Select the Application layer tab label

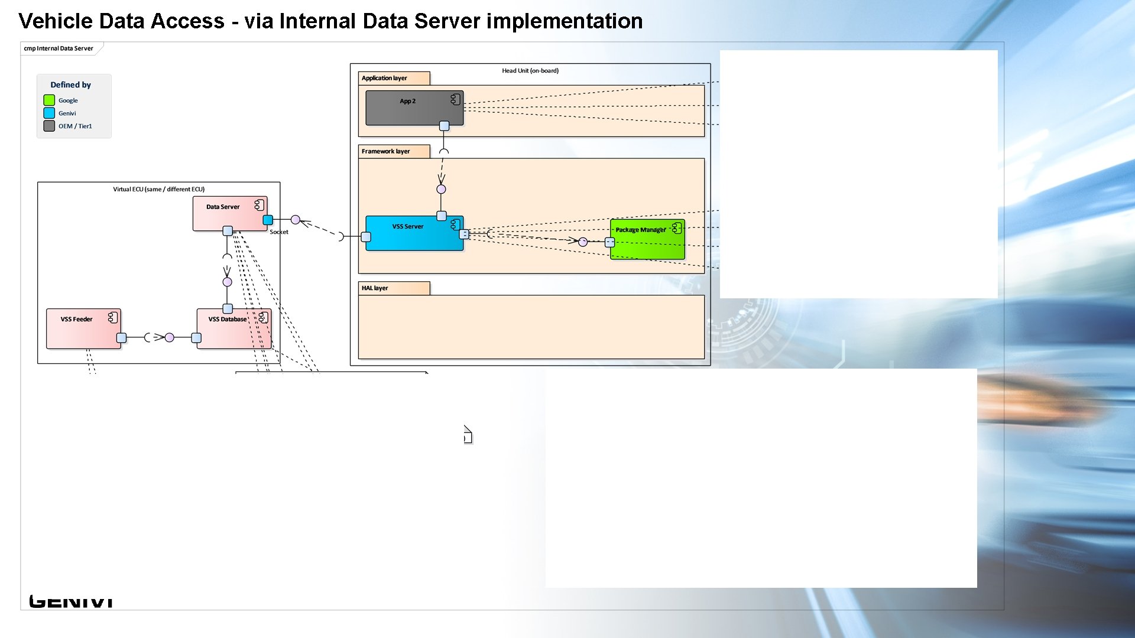[x=385, y=78]
